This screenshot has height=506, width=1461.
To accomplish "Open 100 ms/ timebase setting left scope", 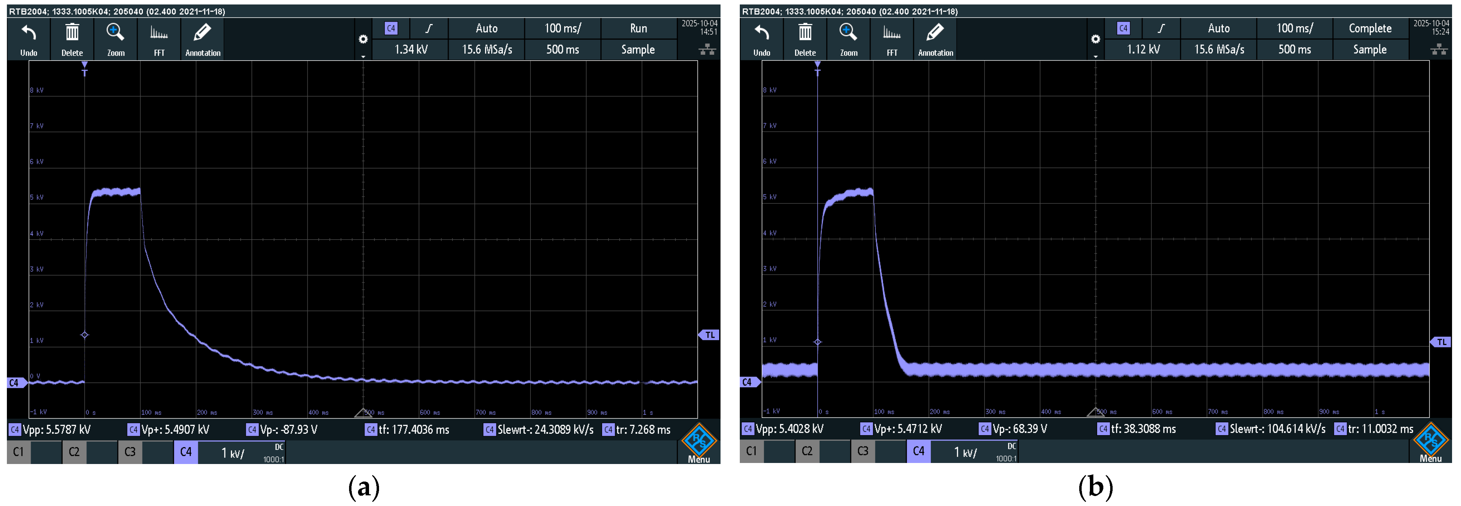I will click(x=563, y=28).
